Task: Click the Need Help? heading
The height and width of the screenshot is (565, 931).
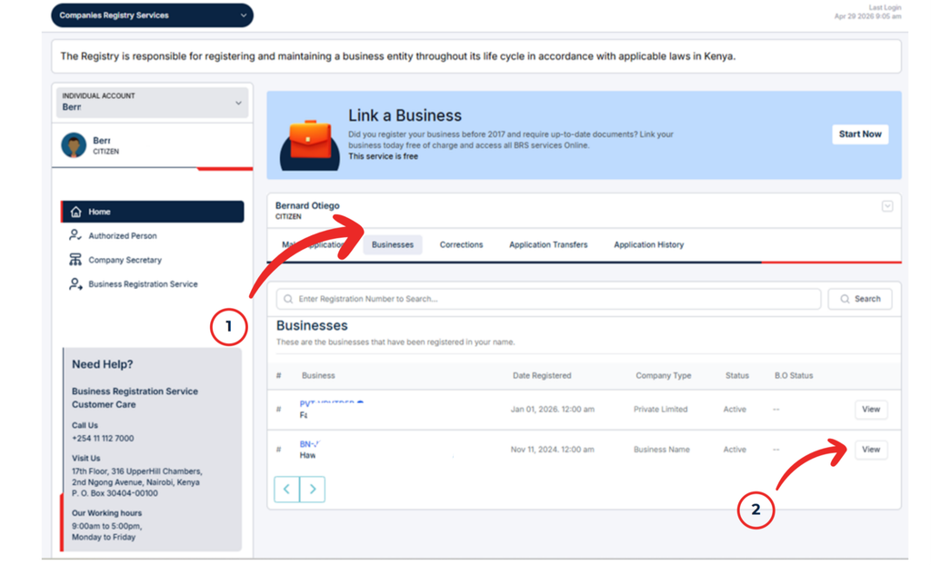Action: click(102, 364)
